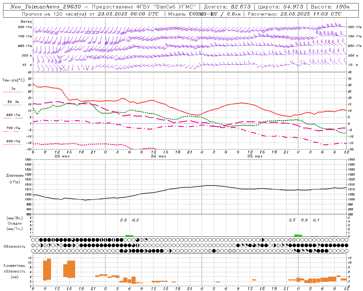Click the 'Тем-ра(°C)' temperature panel label
Image resolution: width=363 pixels, height=291 pixels.
[x=13, y=80]
